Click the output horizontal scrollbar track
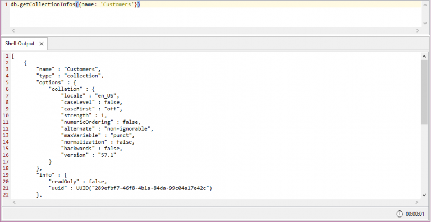The image size is (431, 222). coord(215,202)
